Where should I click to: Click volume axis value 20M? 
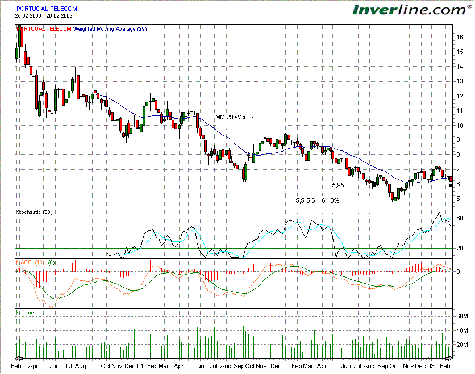click(462, 344)
